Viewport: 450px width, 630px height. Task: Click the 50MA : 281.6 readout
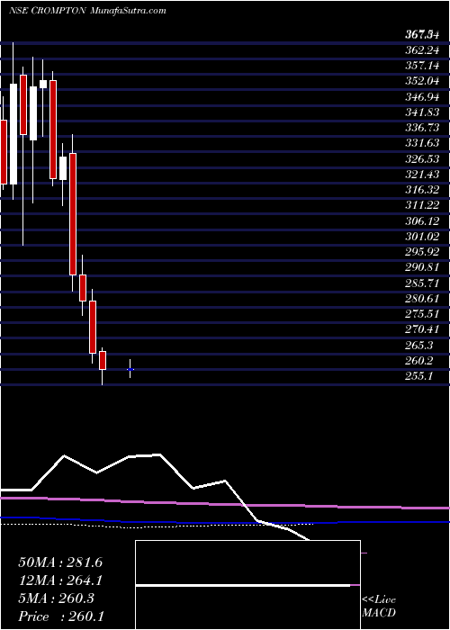[x=60, y=562]
